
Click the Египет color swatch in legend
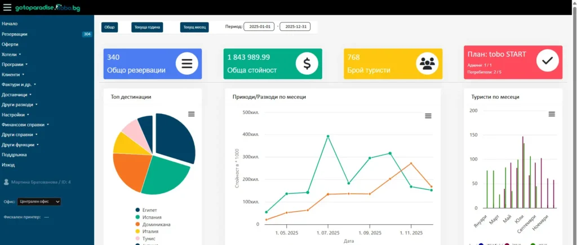[x=137, y=210]
